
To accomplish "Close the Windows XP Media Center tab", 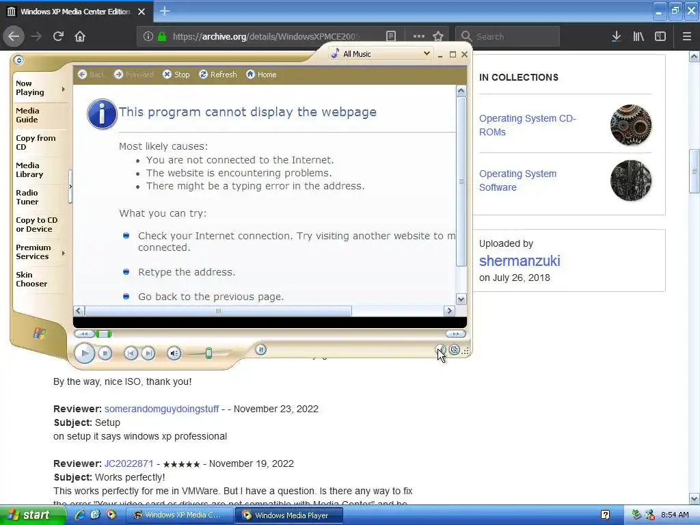I will pyautogui.click(x=142, y=12).
